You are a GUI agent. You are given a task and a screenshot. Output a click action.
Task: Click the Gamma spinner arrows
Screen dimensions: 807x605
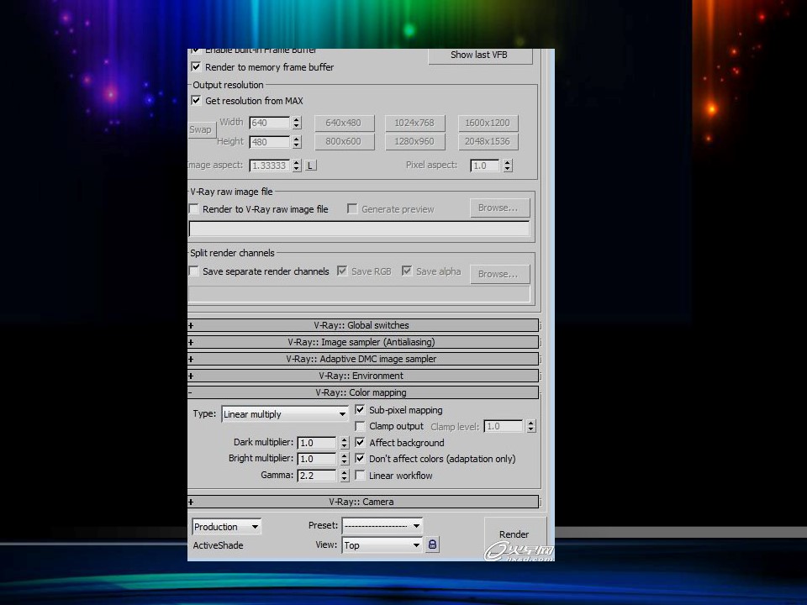coord(345,476)
